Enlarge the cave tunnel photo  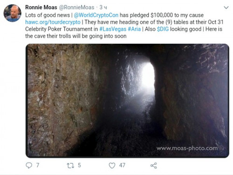point(127,101)
